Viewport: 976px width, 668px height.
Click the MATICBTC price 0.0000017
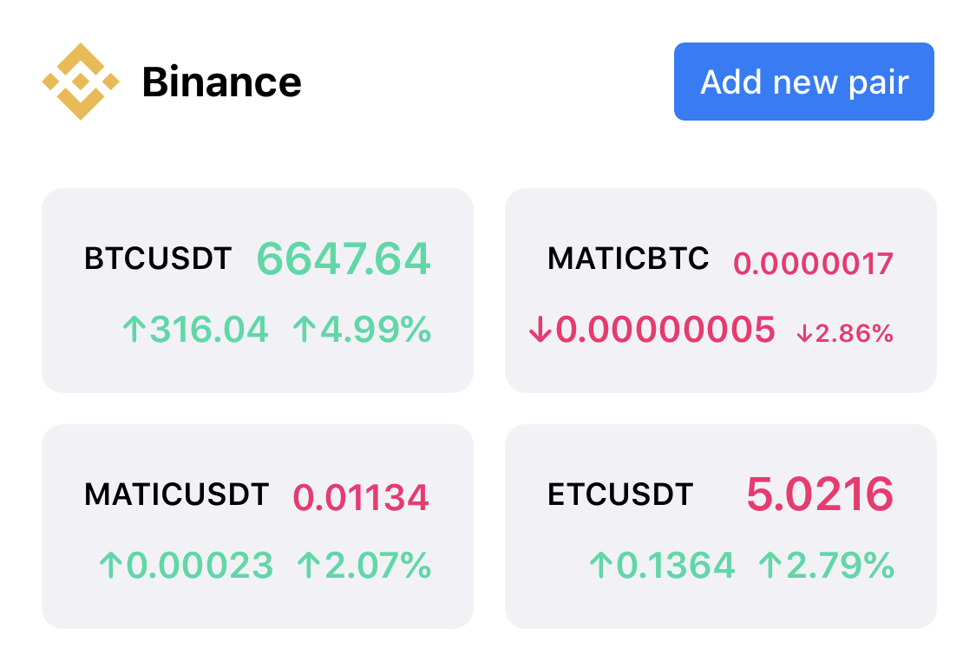[x=814, y=264]
